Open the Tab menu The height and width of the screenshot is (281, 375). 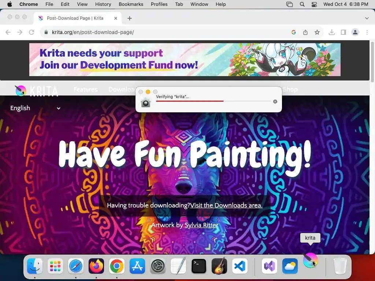(179, 4)
